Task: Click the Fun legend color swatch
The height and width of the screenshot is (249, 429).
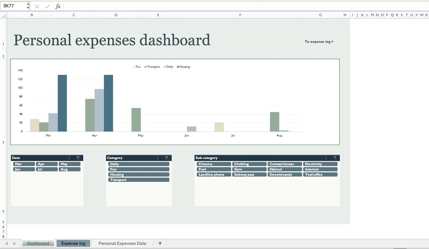Action: [134, 67]
